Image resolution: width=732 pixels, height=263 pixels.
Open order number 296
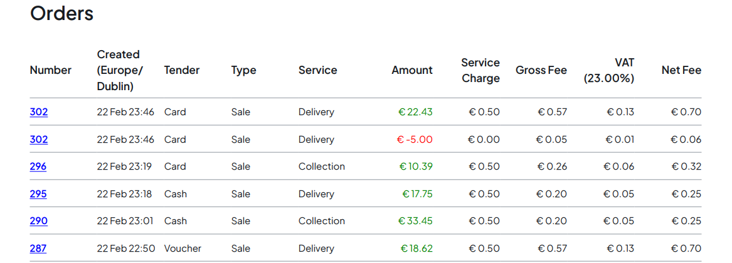(38, 167)
